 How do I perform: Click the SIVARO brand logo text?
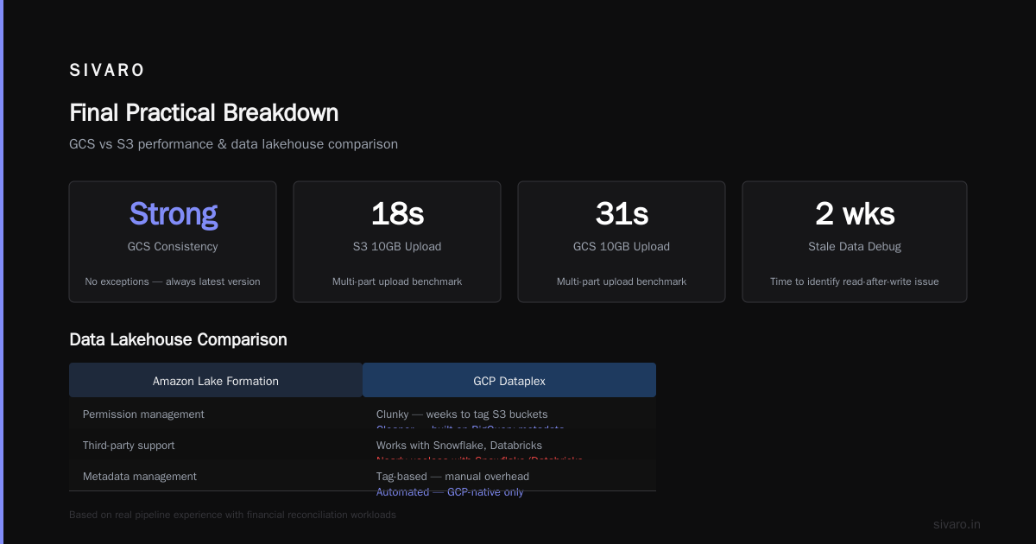click(x=107, y=71)
